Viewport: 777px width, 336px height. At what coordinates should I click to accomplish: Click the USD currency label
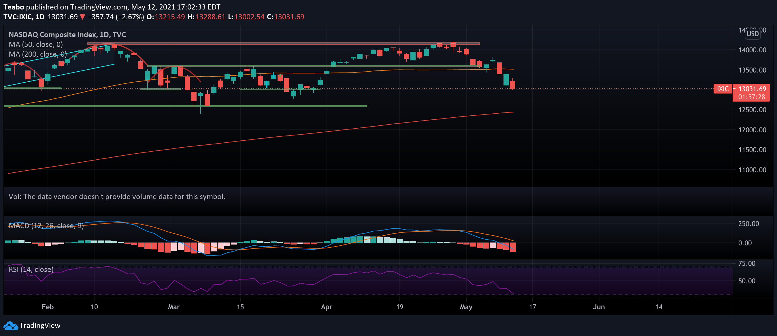point(753,34)
